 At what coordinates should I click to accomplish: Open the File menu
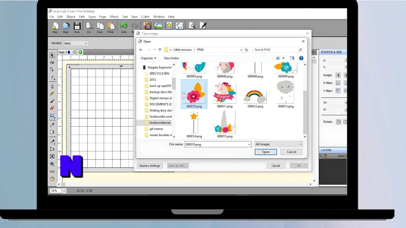pyautogui.click(x=52, y=17)
